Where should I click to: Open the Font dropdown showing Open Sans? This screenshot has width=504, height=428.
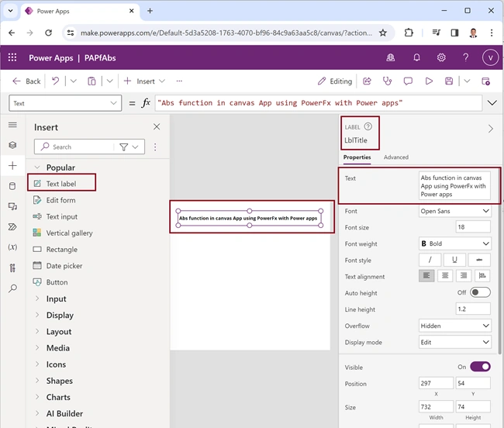(x=454, y=211)
